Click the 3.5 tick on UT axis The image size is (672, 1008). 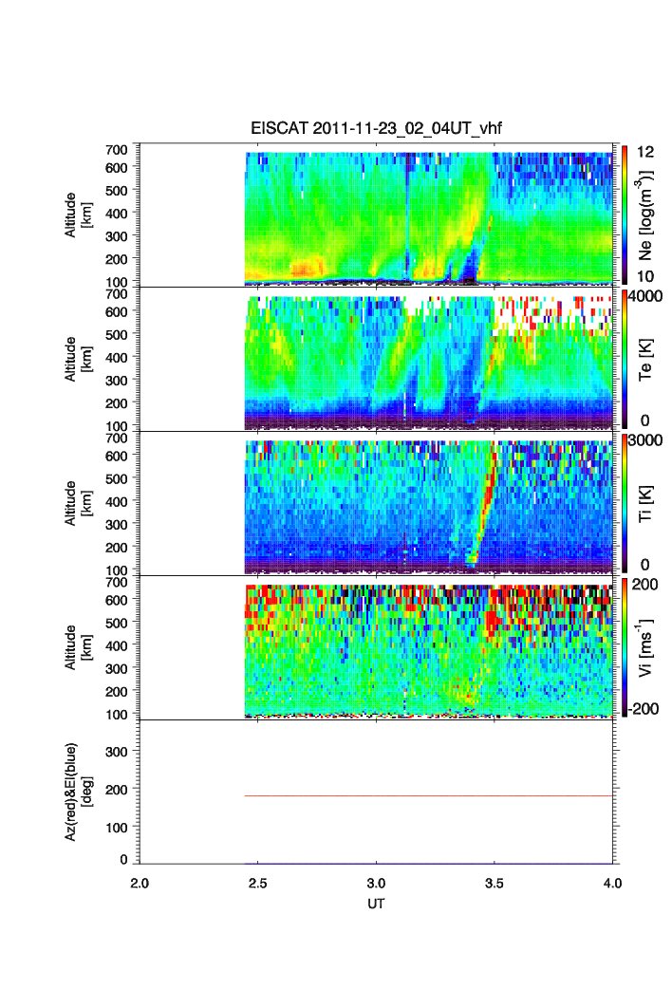click(495, 884)
